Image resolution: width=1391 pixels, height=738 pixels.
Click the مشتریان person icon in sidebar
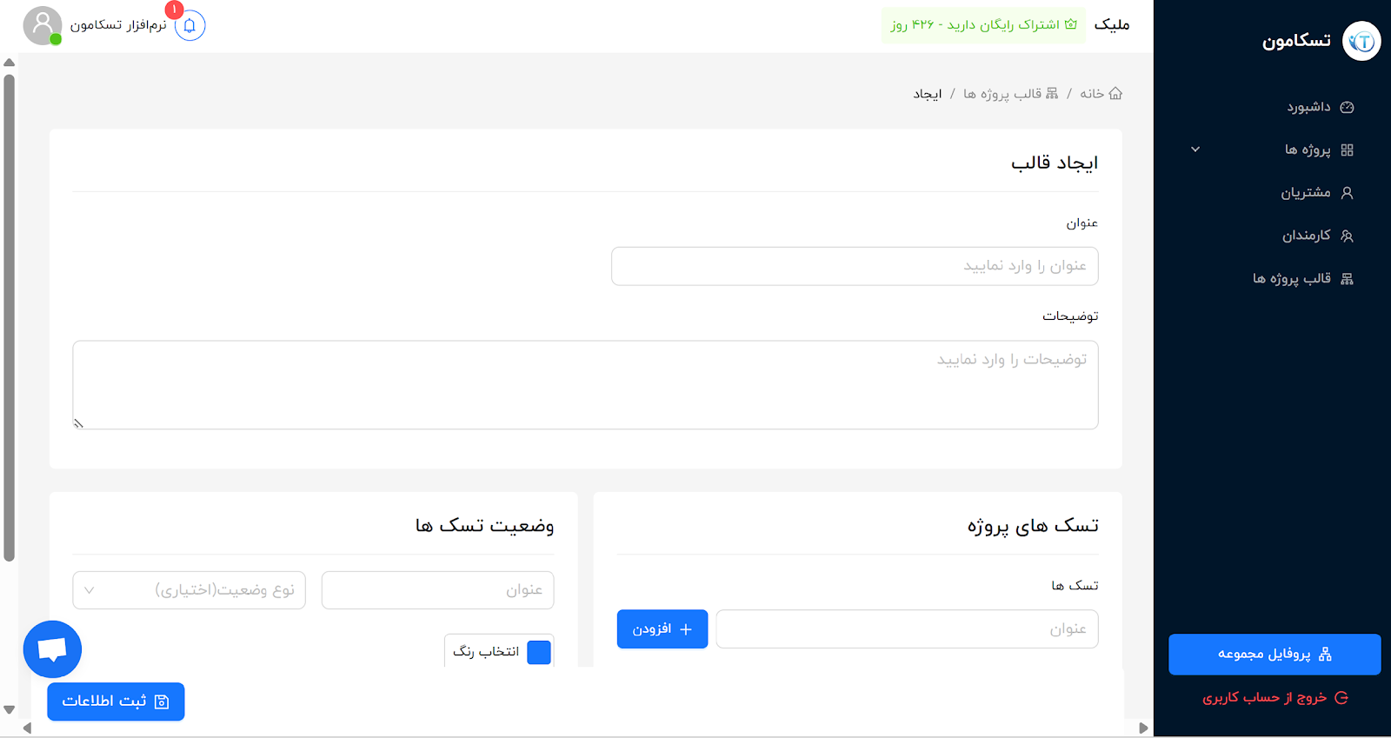(x=1347, y=192)
